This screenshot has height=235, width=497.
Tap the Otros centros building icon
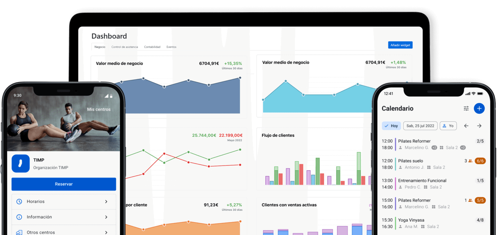coord(19,232)
